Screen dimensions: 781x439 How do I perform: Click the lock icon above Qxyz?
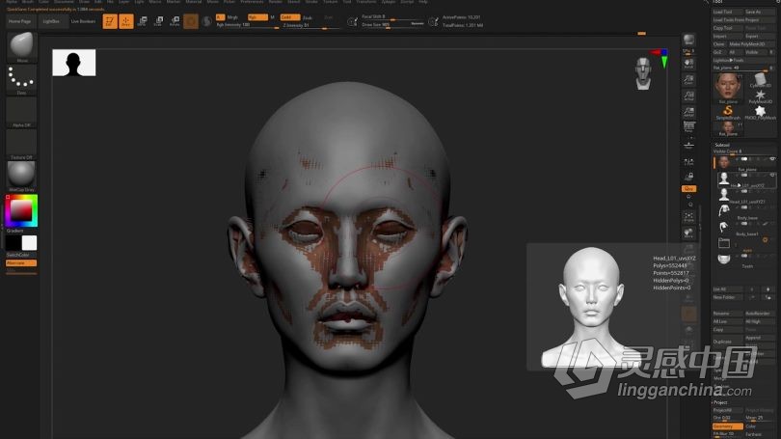(x=688, y=177)
